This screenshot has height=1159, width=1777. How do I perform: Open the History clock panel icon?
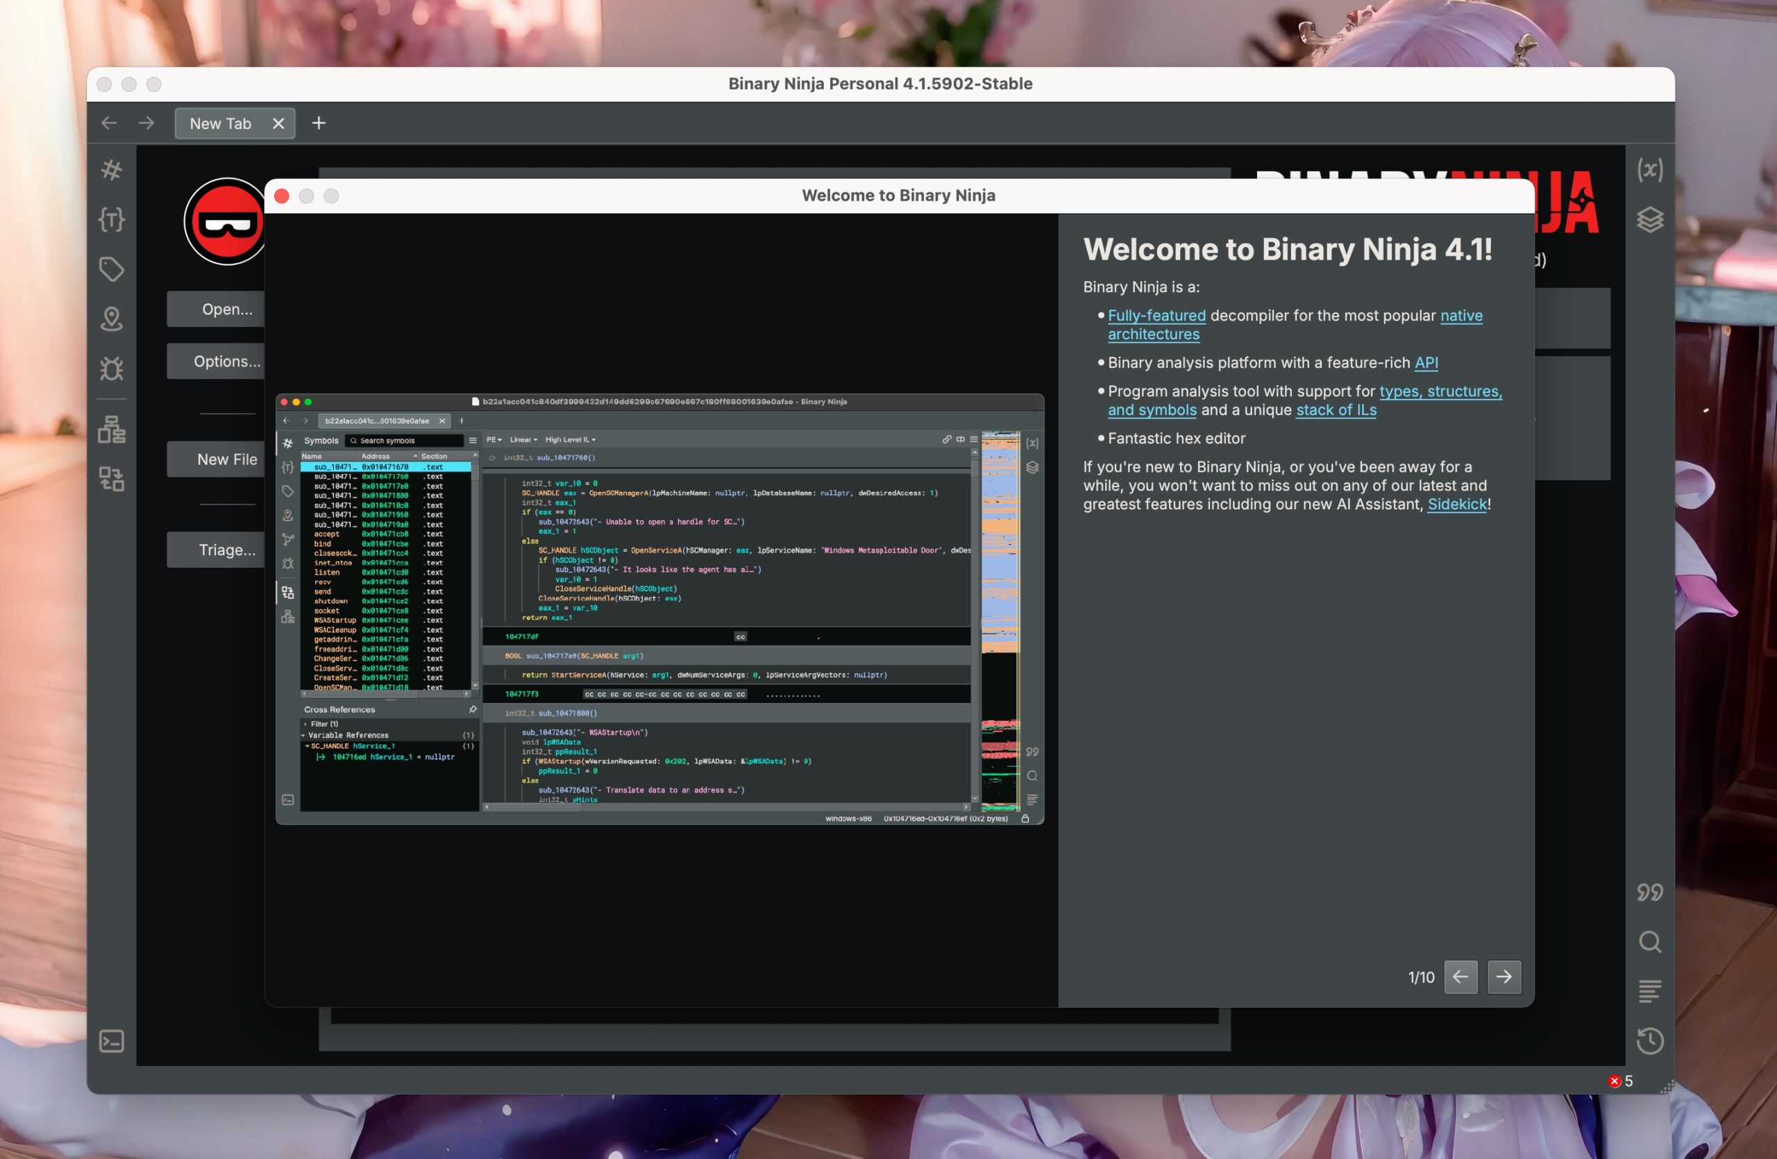coord(1650,1041)
